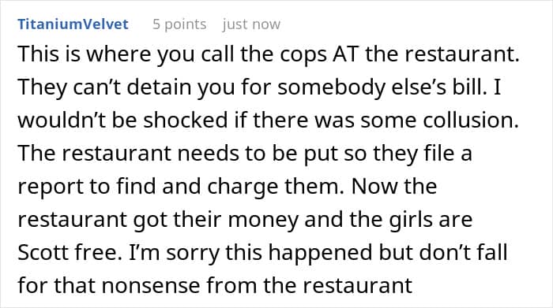Click the word 'girls' in the comment
The width and height of the screenshot is (553, 308).
tap(412, 220)
